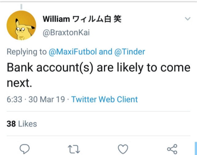View the 38 Likes list
197x155 pixels.
pyautogui.click(x=22, y=124)
